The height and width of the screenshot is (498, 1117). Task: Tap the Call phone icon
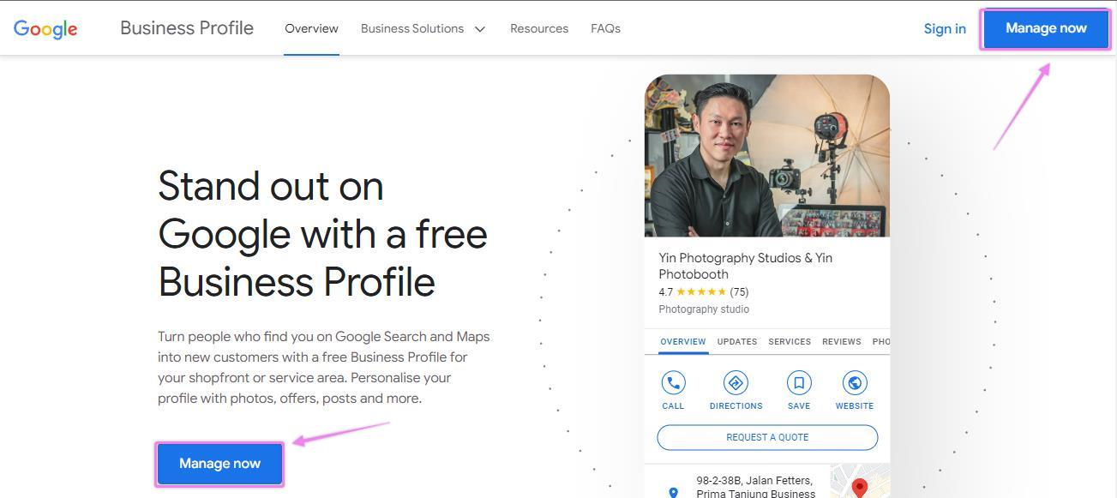[673, 383]
